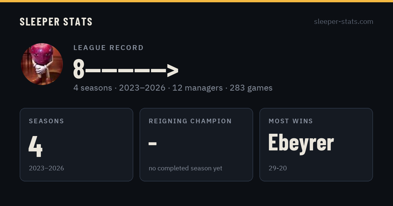Click the MOST WINS heading
The height and width of the screenshot is (206, 393).
click(x=291, y=121)
